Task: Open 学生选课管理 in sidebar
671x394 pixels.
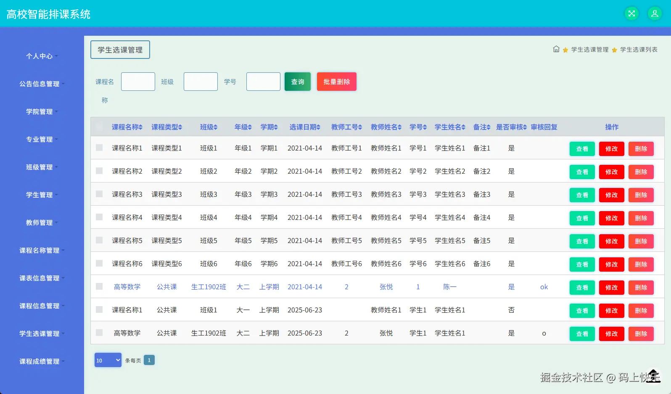Action: click(x=42, y=333)
